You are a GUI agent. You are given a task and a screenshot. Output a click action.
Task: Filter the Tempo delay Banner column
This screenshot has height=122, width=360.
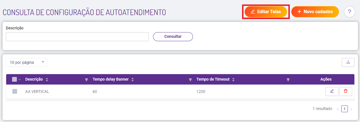pyautogui.click(x=190, y=80)
